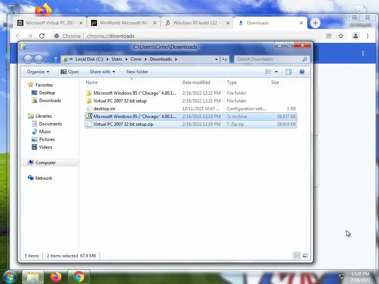379x284 pixels.
Task: Open the Pictures library
Action: click(x=47, y=139)
